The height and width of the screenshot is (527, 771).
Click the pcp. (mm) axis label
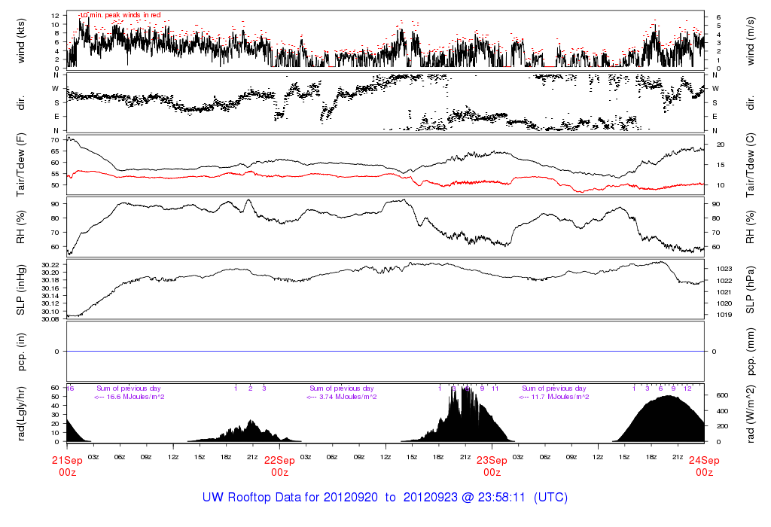click(x=748, y=351)
